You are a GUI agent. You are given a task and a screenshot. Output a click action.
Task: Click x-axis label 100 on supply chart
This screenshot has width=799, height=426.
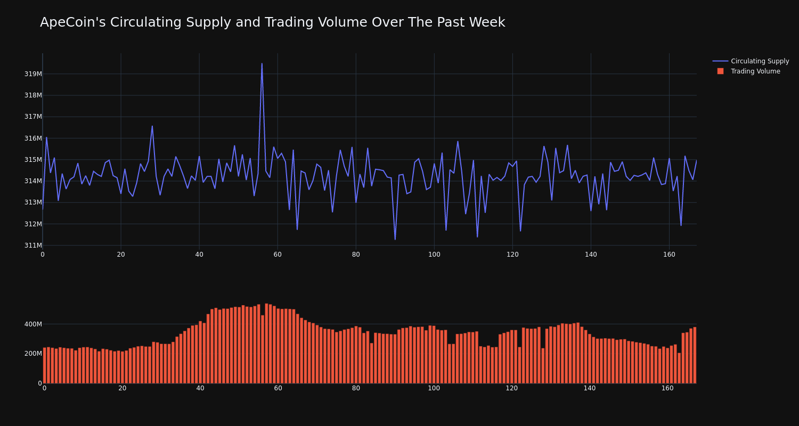pos(434,255)
